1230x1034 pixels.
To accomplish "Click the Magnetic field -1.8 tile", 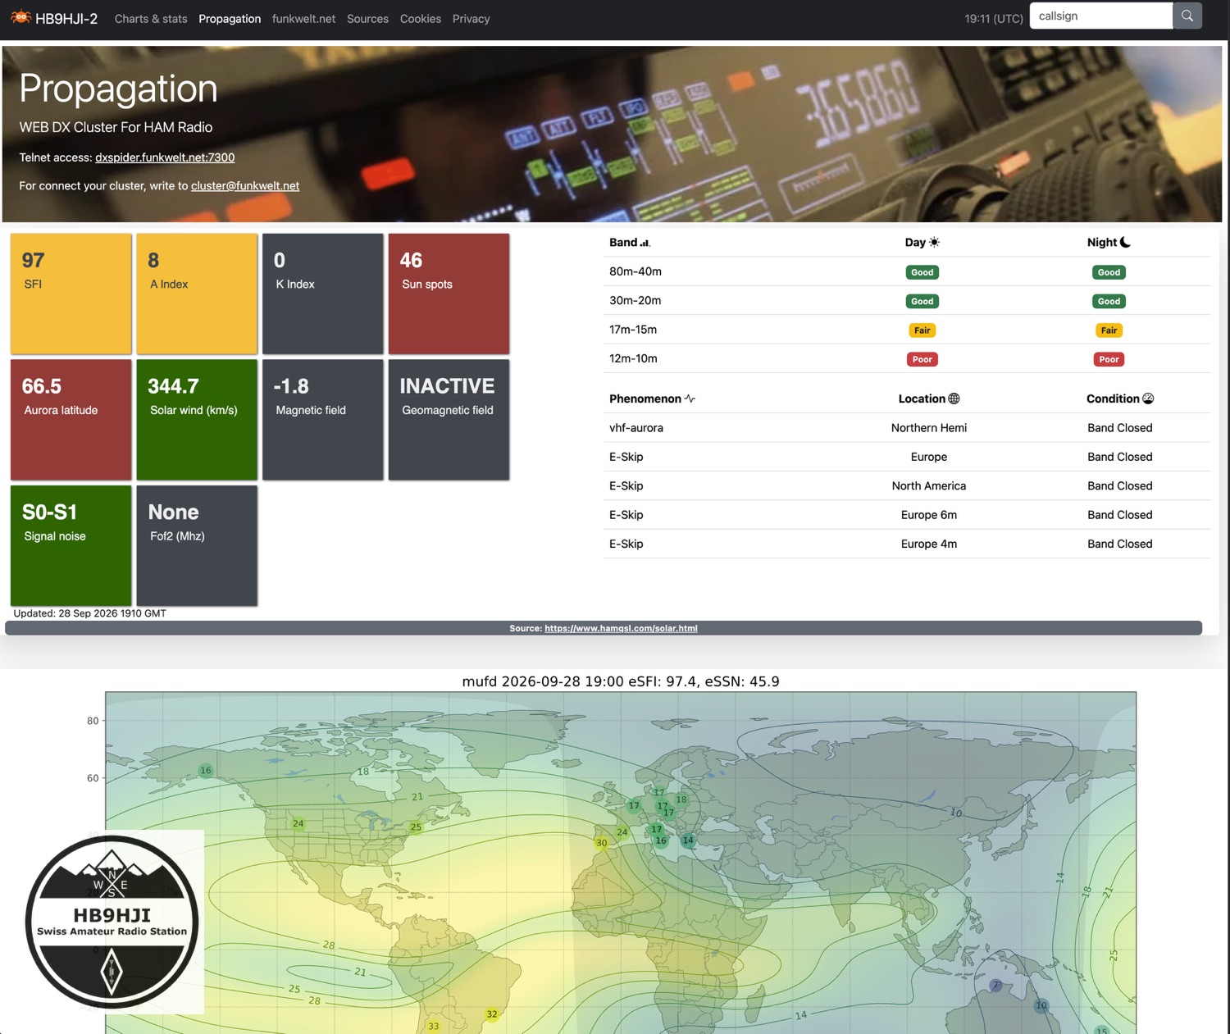I will click(323, 420).
